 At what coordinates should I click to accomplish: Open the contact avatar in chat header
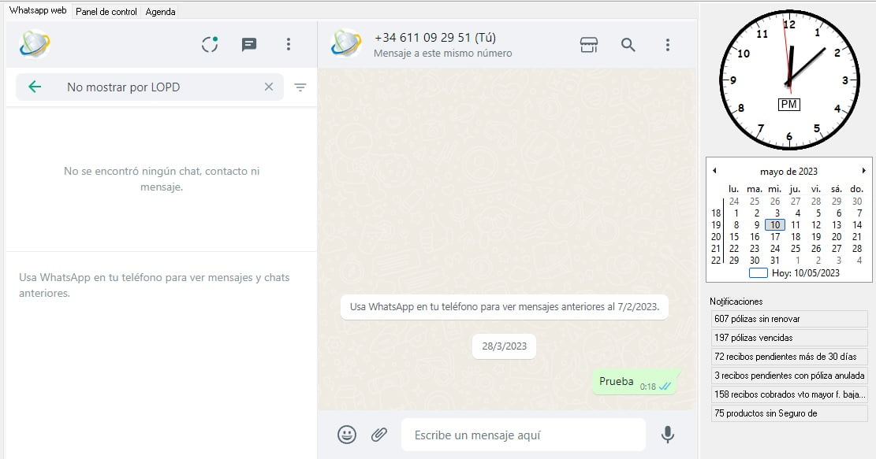click(x=346, y=44)
